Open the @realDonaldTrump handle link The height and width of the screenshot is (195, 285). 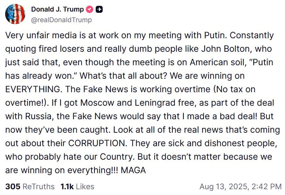click(61, 20)
